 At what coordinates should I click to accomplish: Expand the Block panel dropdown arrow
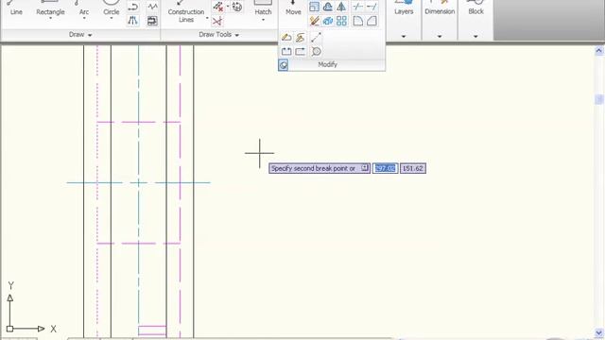tap(475, 36)
